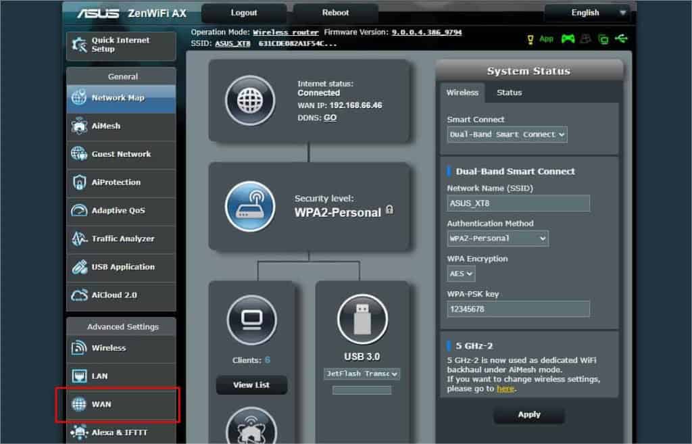This screenshot has width=692, height=444.
Task: Open the Smart Connect dropdown
Action: (x=507, y=134)
